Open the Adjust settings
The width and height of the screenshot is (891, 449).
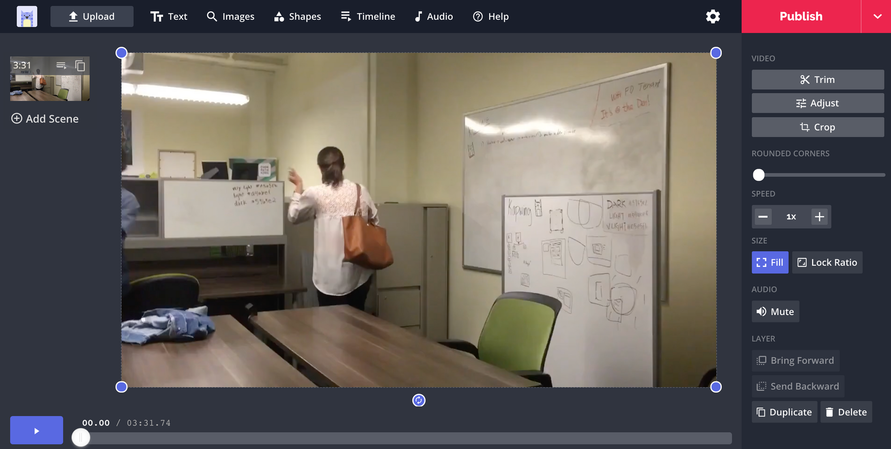pos(817,103)
